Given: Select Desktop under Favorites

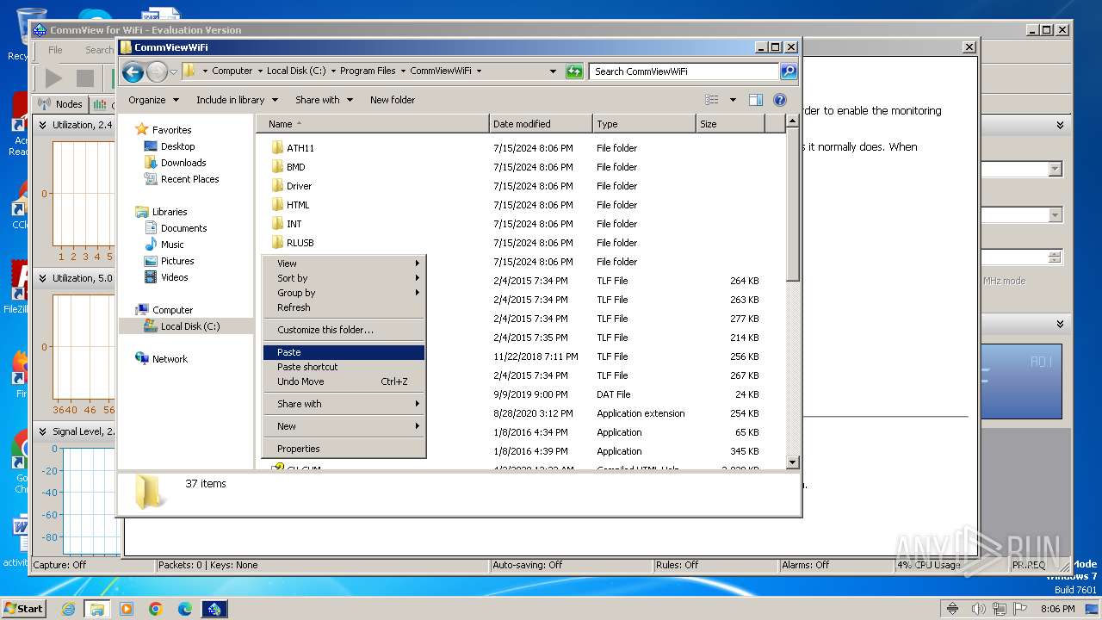Looking at the screenshot, I should [177, 146].
